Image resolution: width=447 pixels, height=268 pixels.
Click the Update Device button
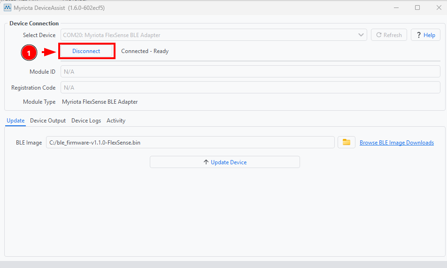click(x=225, y=162)
